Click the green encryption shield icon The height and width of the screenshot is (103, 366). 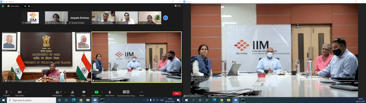click(3, 6)
